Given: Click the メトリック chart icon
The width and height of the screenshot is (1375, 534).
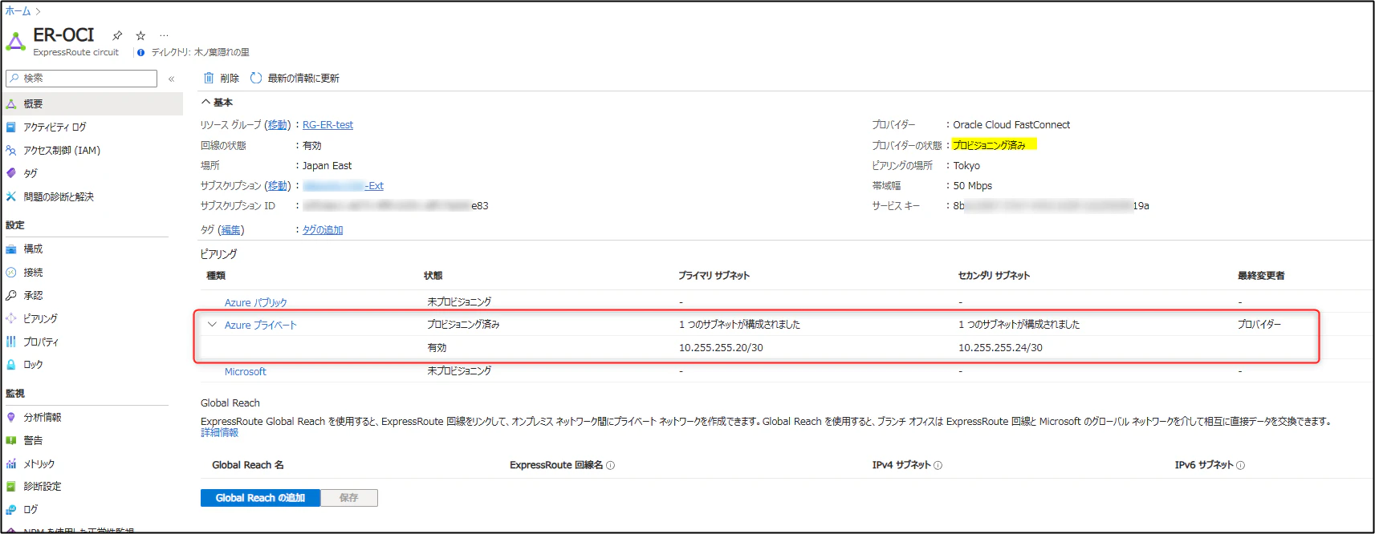Looking at the screenshot, I should tap(11, 463).
